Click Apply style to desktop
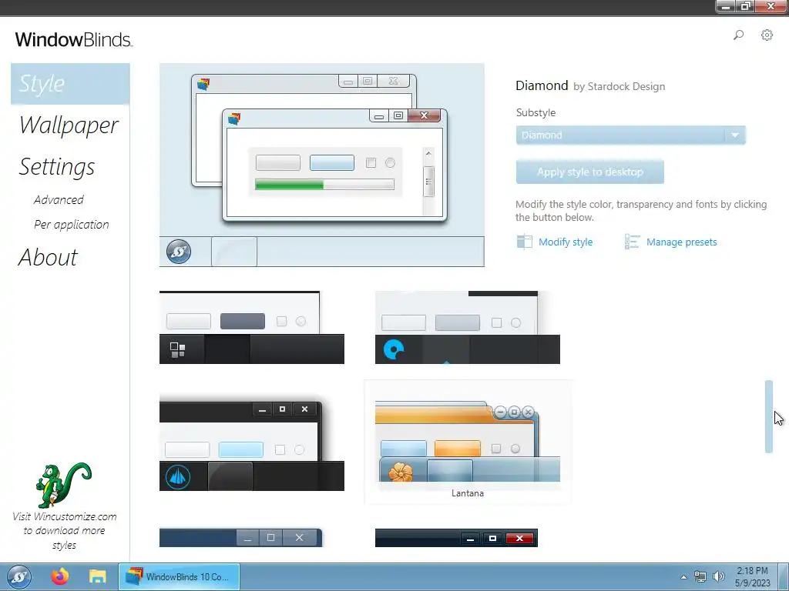This screenshot has height=591, width=789. tap(589, 172)
